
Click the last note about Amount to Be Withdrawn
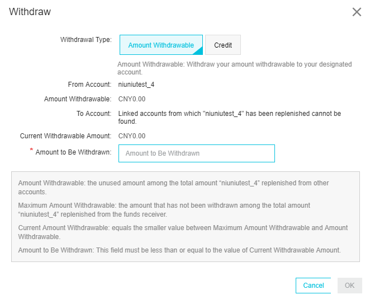pyautogui.click(x=179, y=250)
